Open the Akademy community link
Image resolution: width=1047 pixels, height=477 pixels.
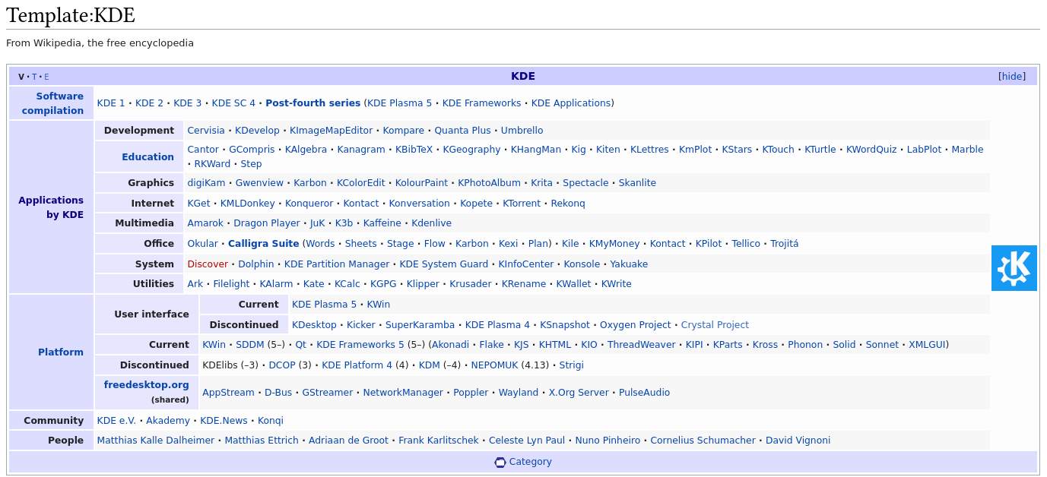tap(168, 421)
